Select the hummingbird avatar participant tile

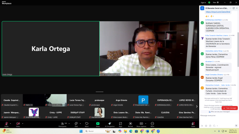34,113
